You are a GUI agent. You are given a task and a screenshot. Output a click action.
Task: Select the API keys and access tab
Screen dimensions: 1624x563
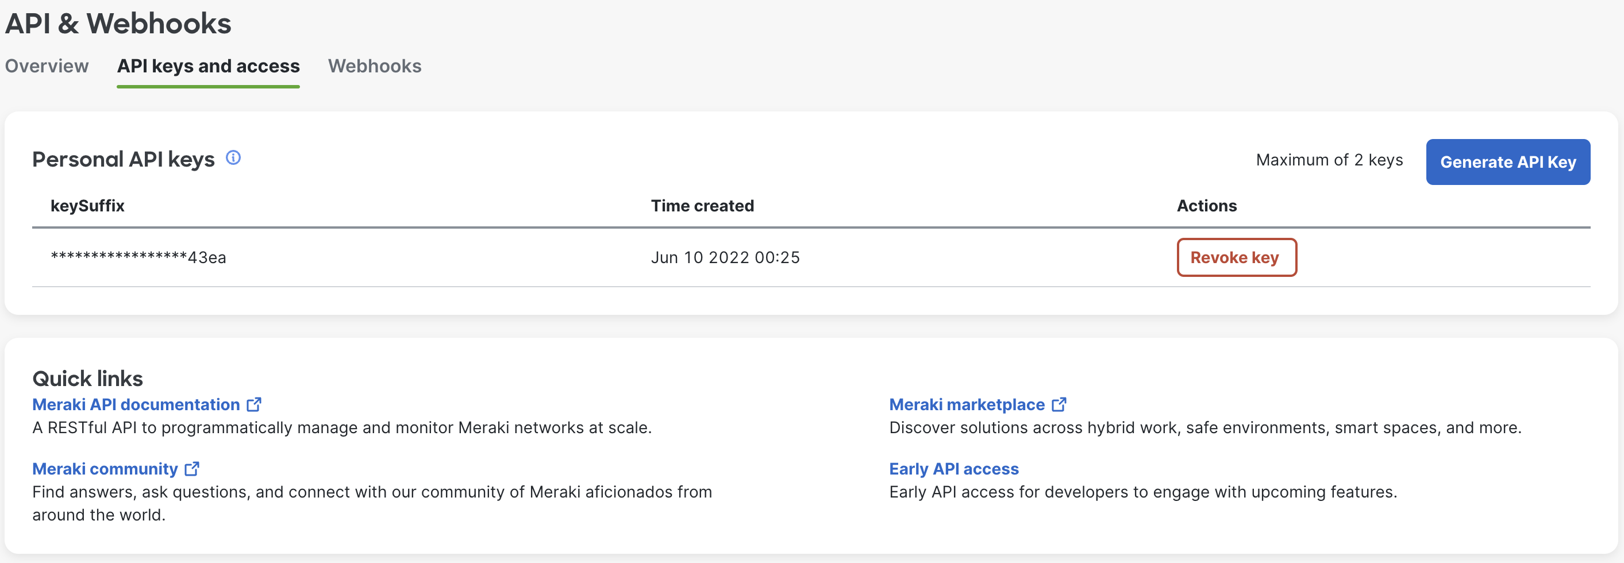[x=208, y=65]
